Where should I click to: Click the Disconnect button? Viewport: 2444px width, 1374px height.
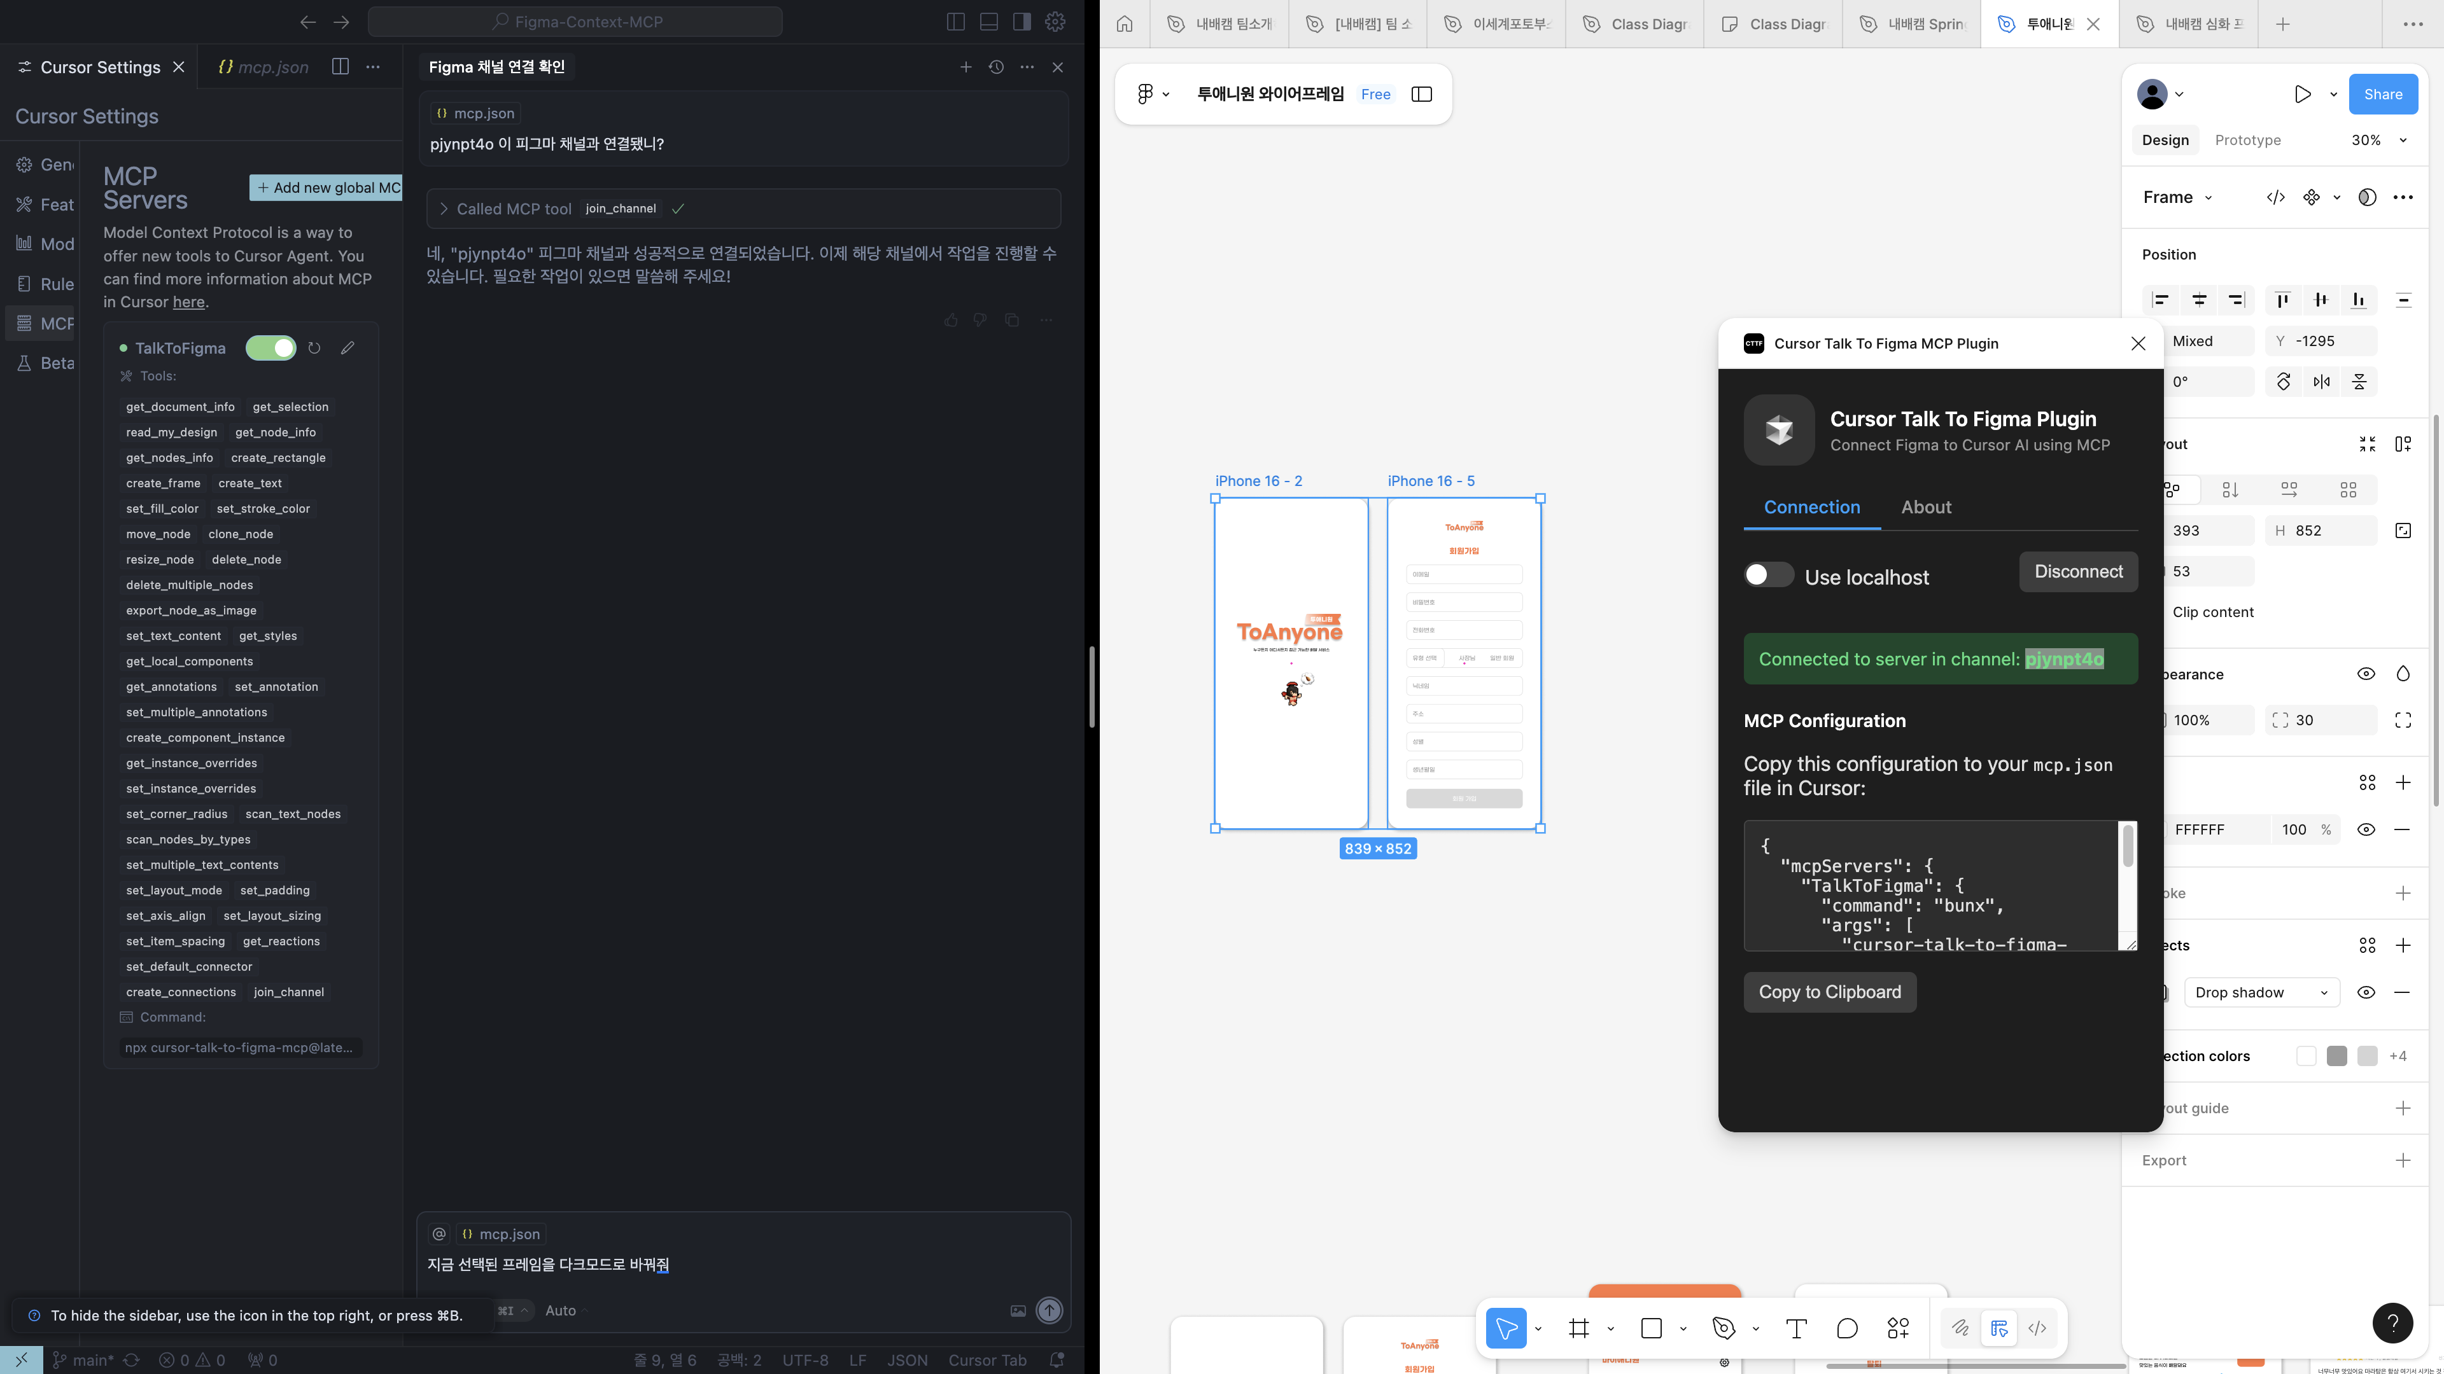click(2078, 572)
